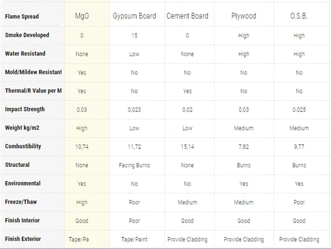Select the Combustibility row label
Viewport: 331px width, 249px height.
[23, 147]
